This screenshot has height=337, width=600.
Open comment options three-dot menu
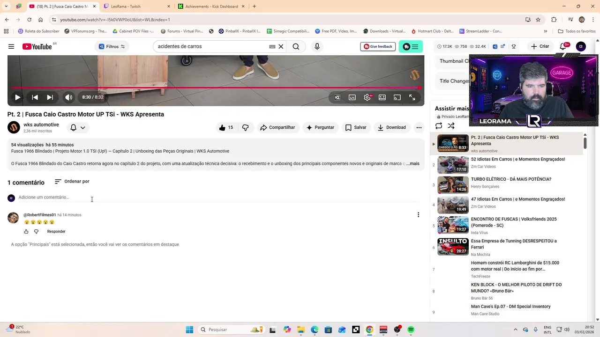tap(418, 215)
